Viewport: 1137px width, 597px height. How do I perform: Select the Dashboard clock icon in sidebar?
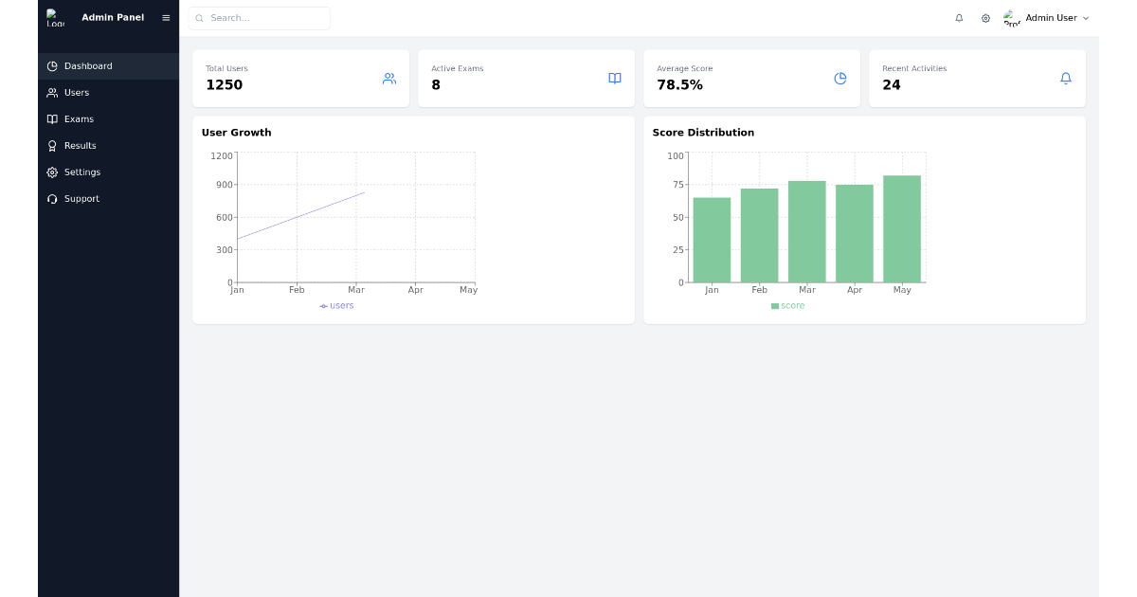point(53,65)
